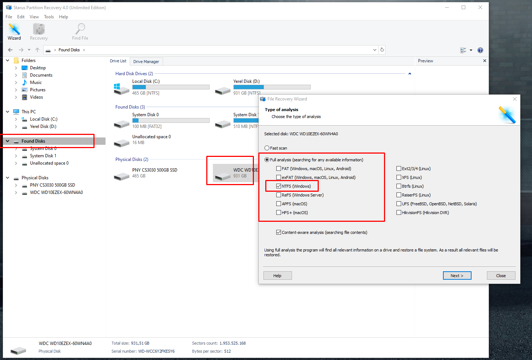Image resolution: width=532 pixels, height=360 pixels.
Task: Open the Help menu
Action: (x=63, y=17)
